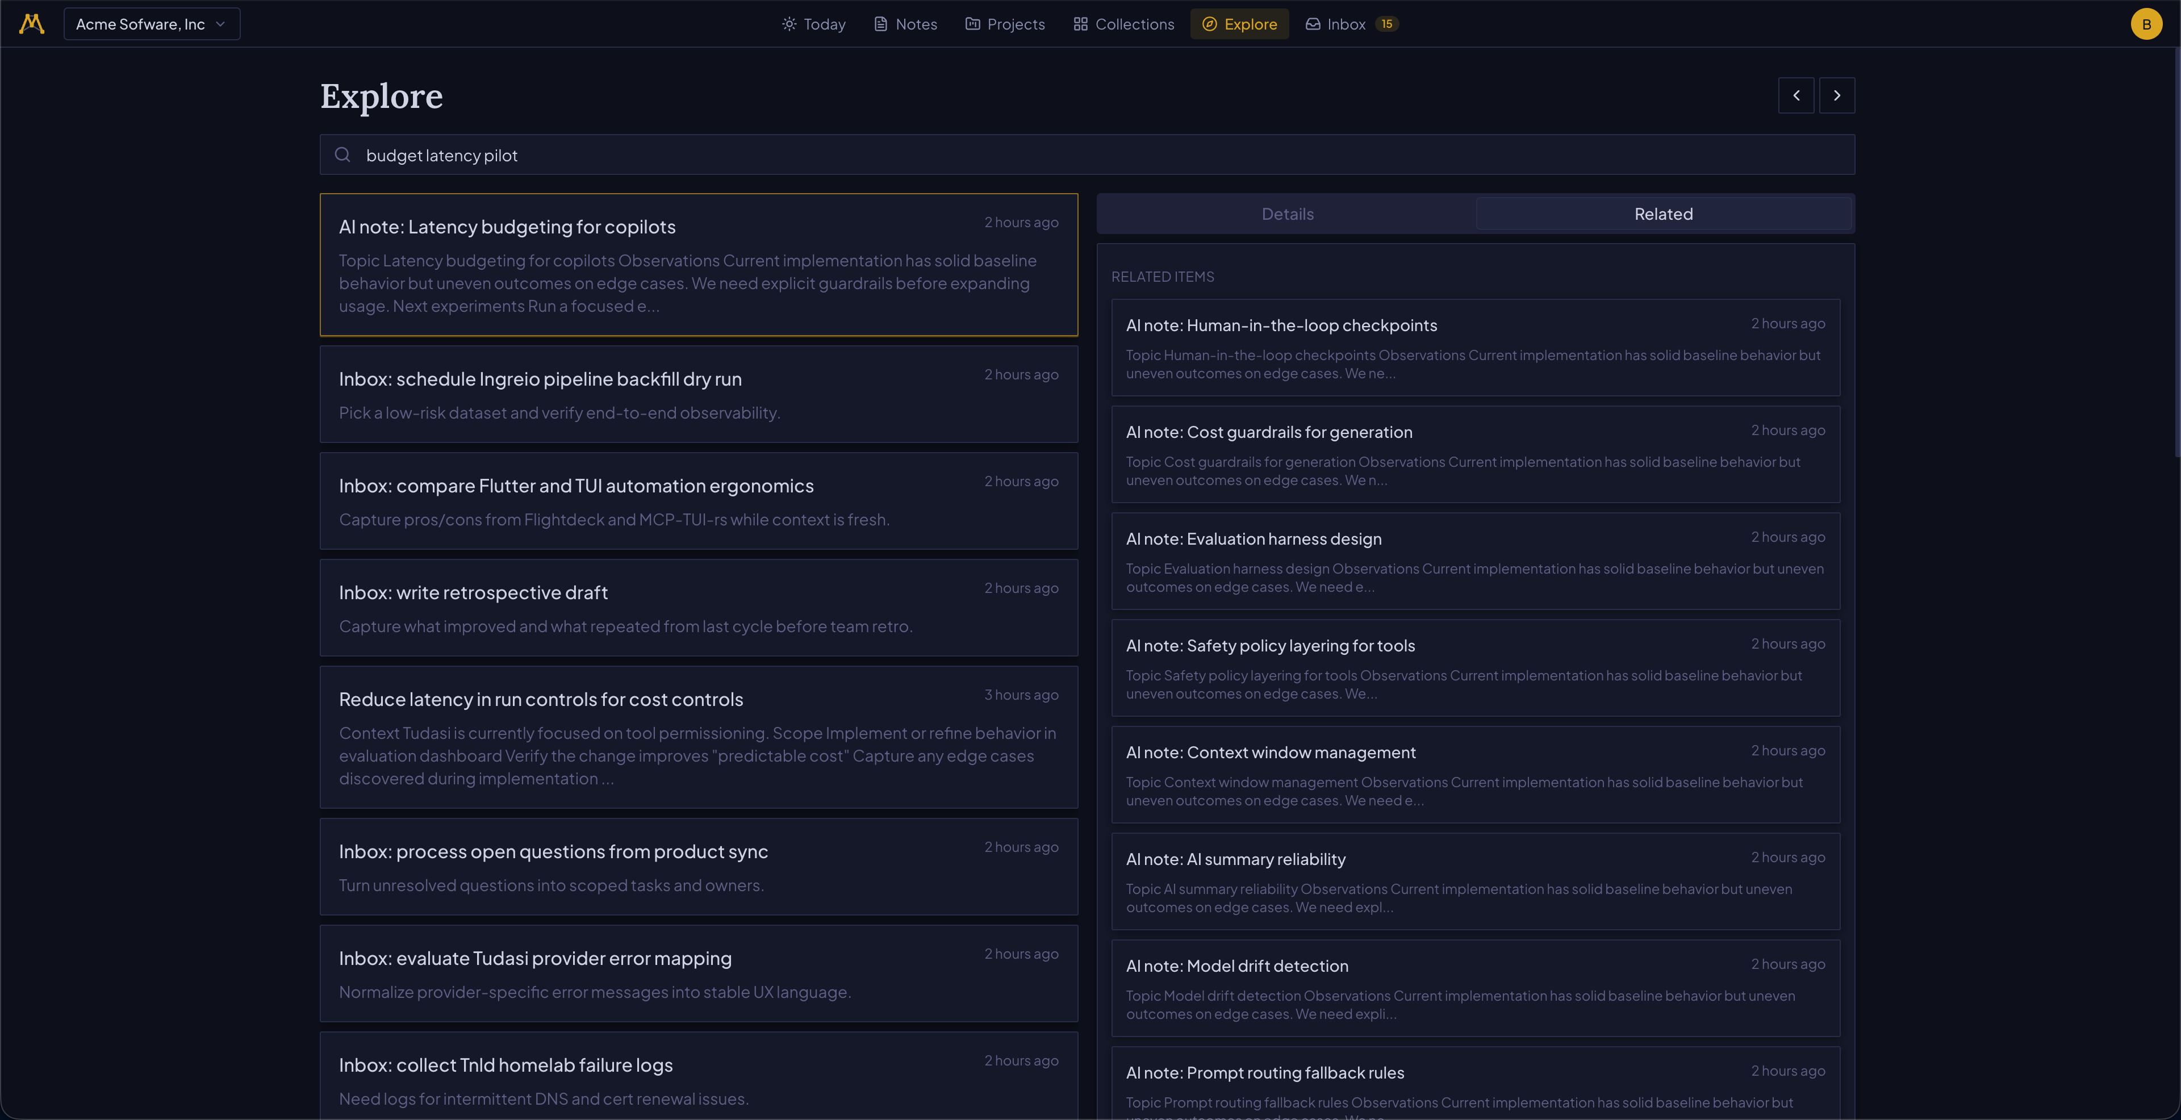Navigate back with the left chevron

pos(1796,95)
